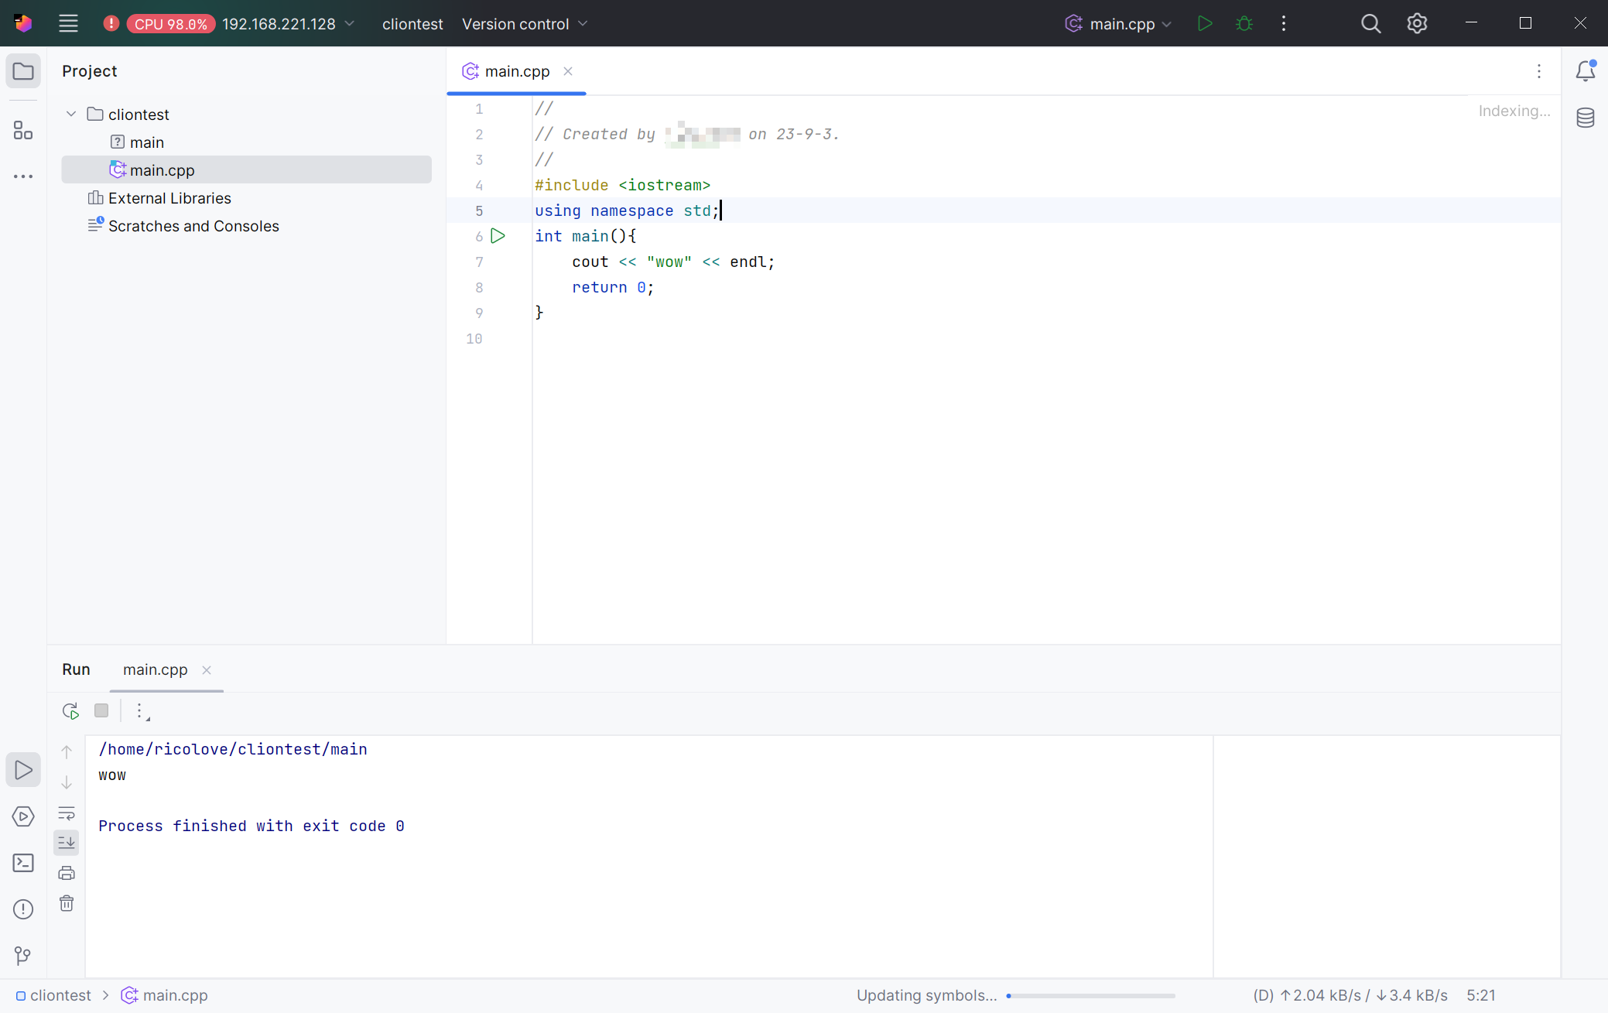
Task: Print the console output
Action: pyautogui.click(x=67, y=873)
